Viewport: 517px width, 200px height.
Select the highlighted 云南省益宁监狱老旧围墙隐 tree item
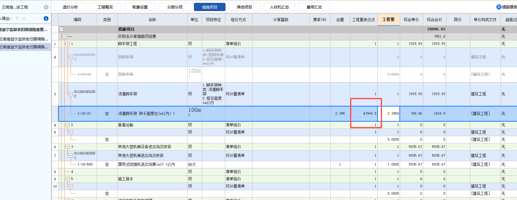[x=25, y=47]
